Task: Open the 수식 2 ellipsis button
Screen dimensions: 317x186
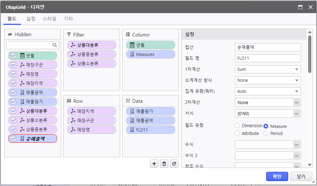Action: click(297, 156)
